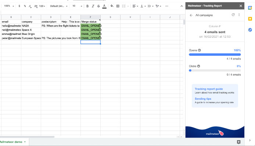255x146 pixels.
Task: Click the Opens progress bar
Action: click(215, 55)
